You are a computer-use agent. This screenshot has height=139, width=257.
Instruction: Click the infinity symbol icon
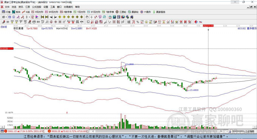point(201,22)
